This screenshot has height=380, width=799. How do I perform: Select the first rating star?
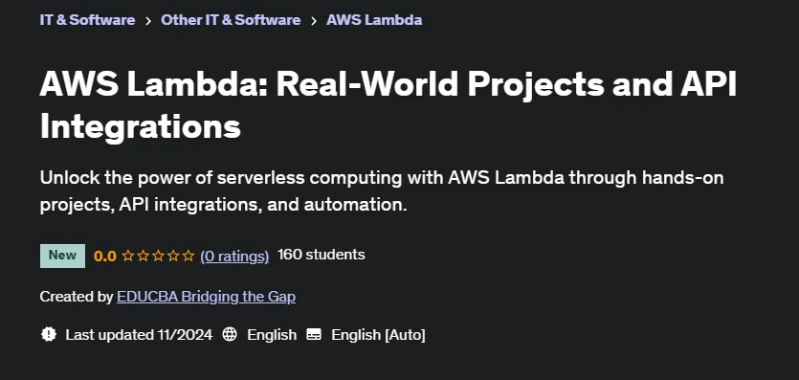point(128,256)
